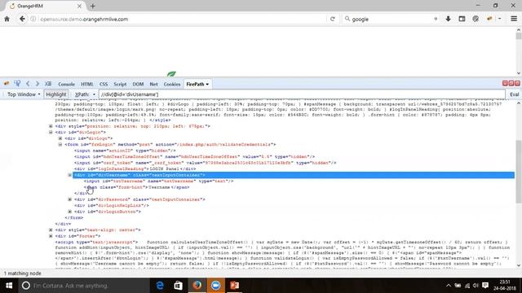522x293 pixels.
Task: Switch to the Net tab
Action: coord(153,85)
